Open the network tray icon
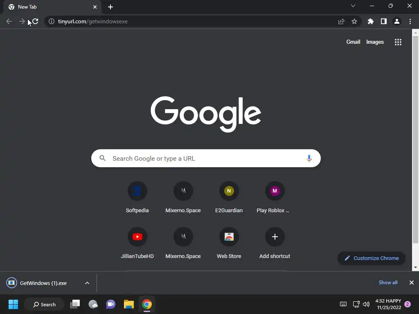 (356, 304)
